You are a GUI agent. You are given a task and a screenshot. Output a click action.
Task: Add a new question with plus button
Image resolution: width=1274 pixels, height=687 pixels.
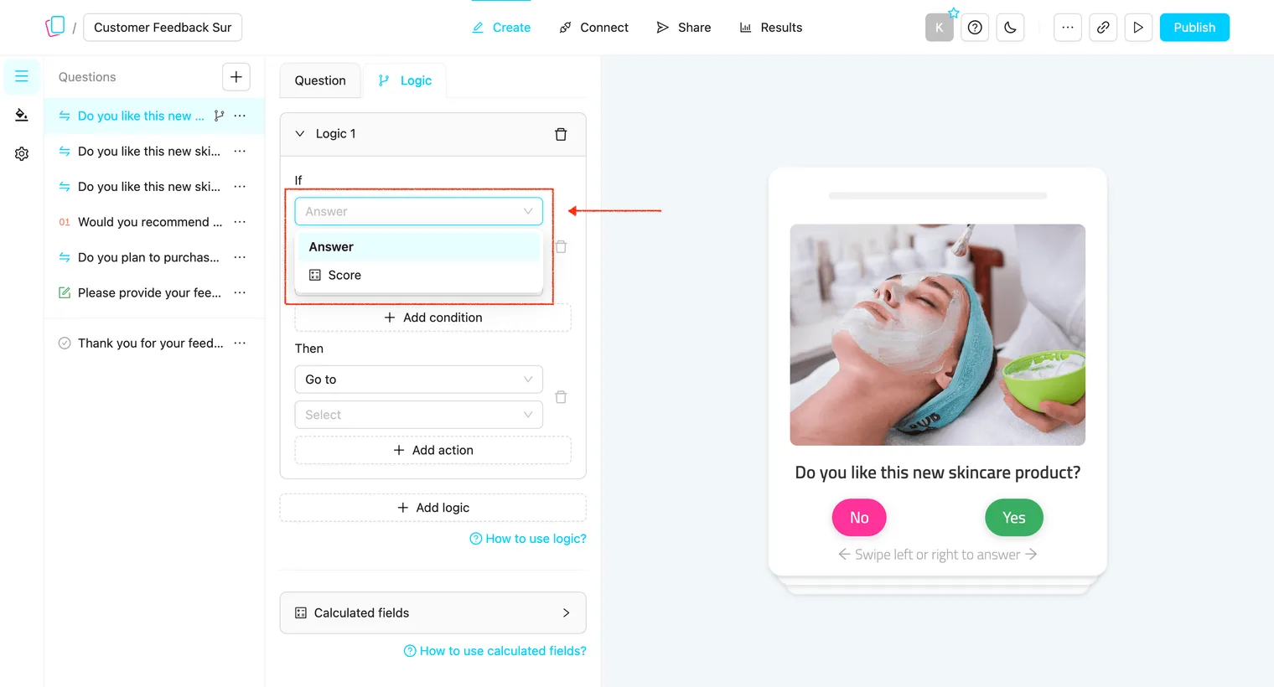coord(236,77)
